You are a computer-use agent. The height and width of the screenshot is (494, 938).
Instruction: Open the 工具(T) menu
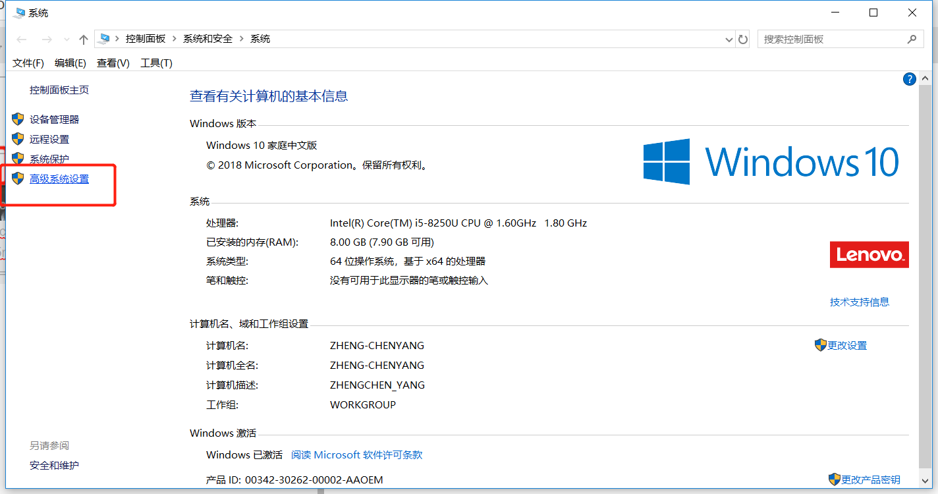pos(156,63)
